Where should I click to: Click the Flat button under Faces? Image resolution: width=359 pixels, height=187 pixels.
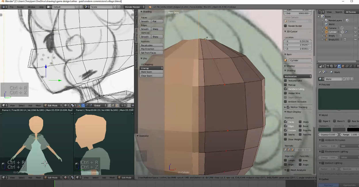[157, 22]
